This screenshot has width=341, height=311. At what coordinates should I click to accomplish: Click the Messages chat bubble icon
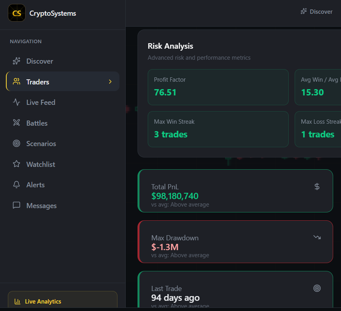tap(16, 205)
